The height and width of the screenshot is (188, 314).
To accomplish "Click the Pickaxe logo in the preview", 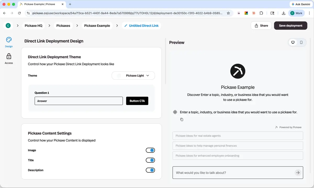I will [238, 71].
